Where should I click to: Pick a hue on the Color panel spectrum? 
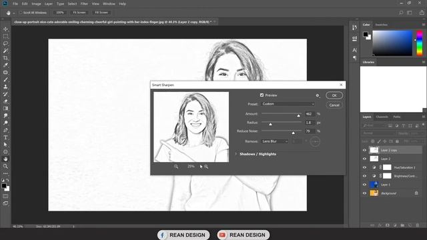(420, 43)
